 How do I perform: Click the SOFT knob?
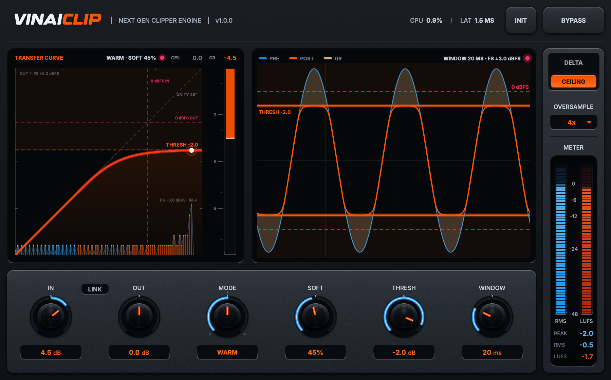click(x=316, y=317)
